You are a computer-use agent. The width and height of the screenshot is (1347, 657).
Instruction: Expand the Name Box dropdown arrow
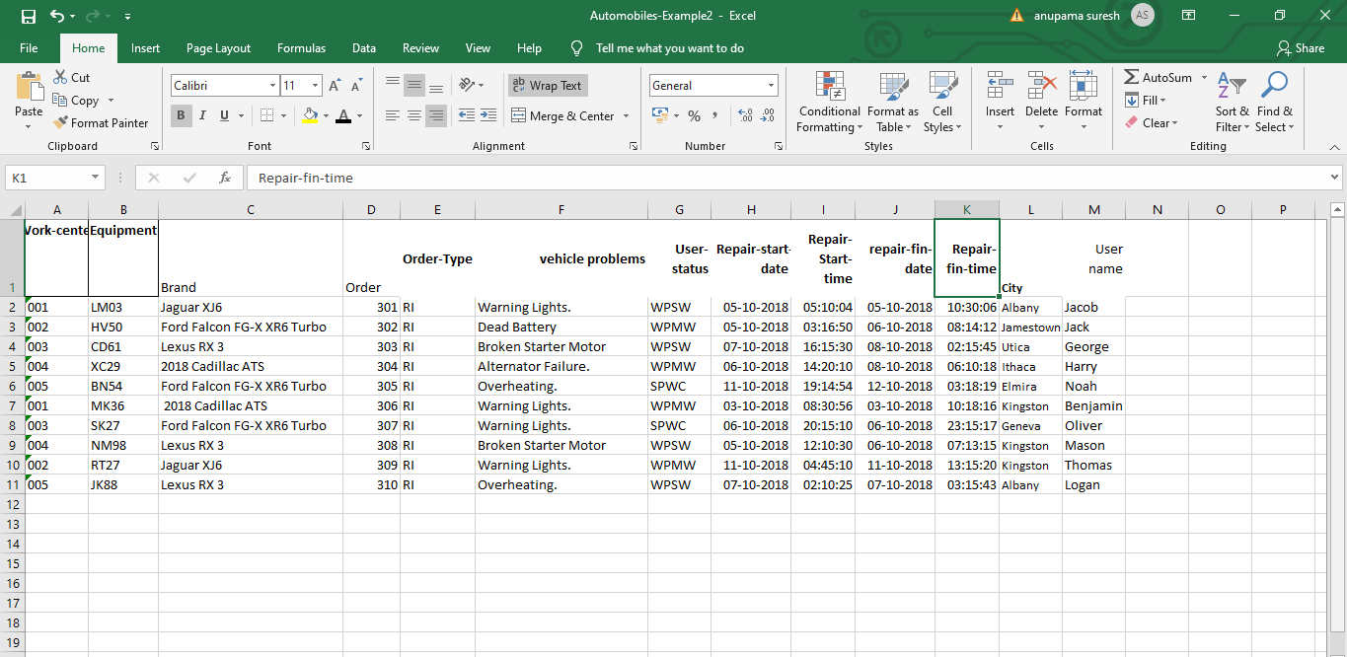pyautogui.click(x=95, y=178)
